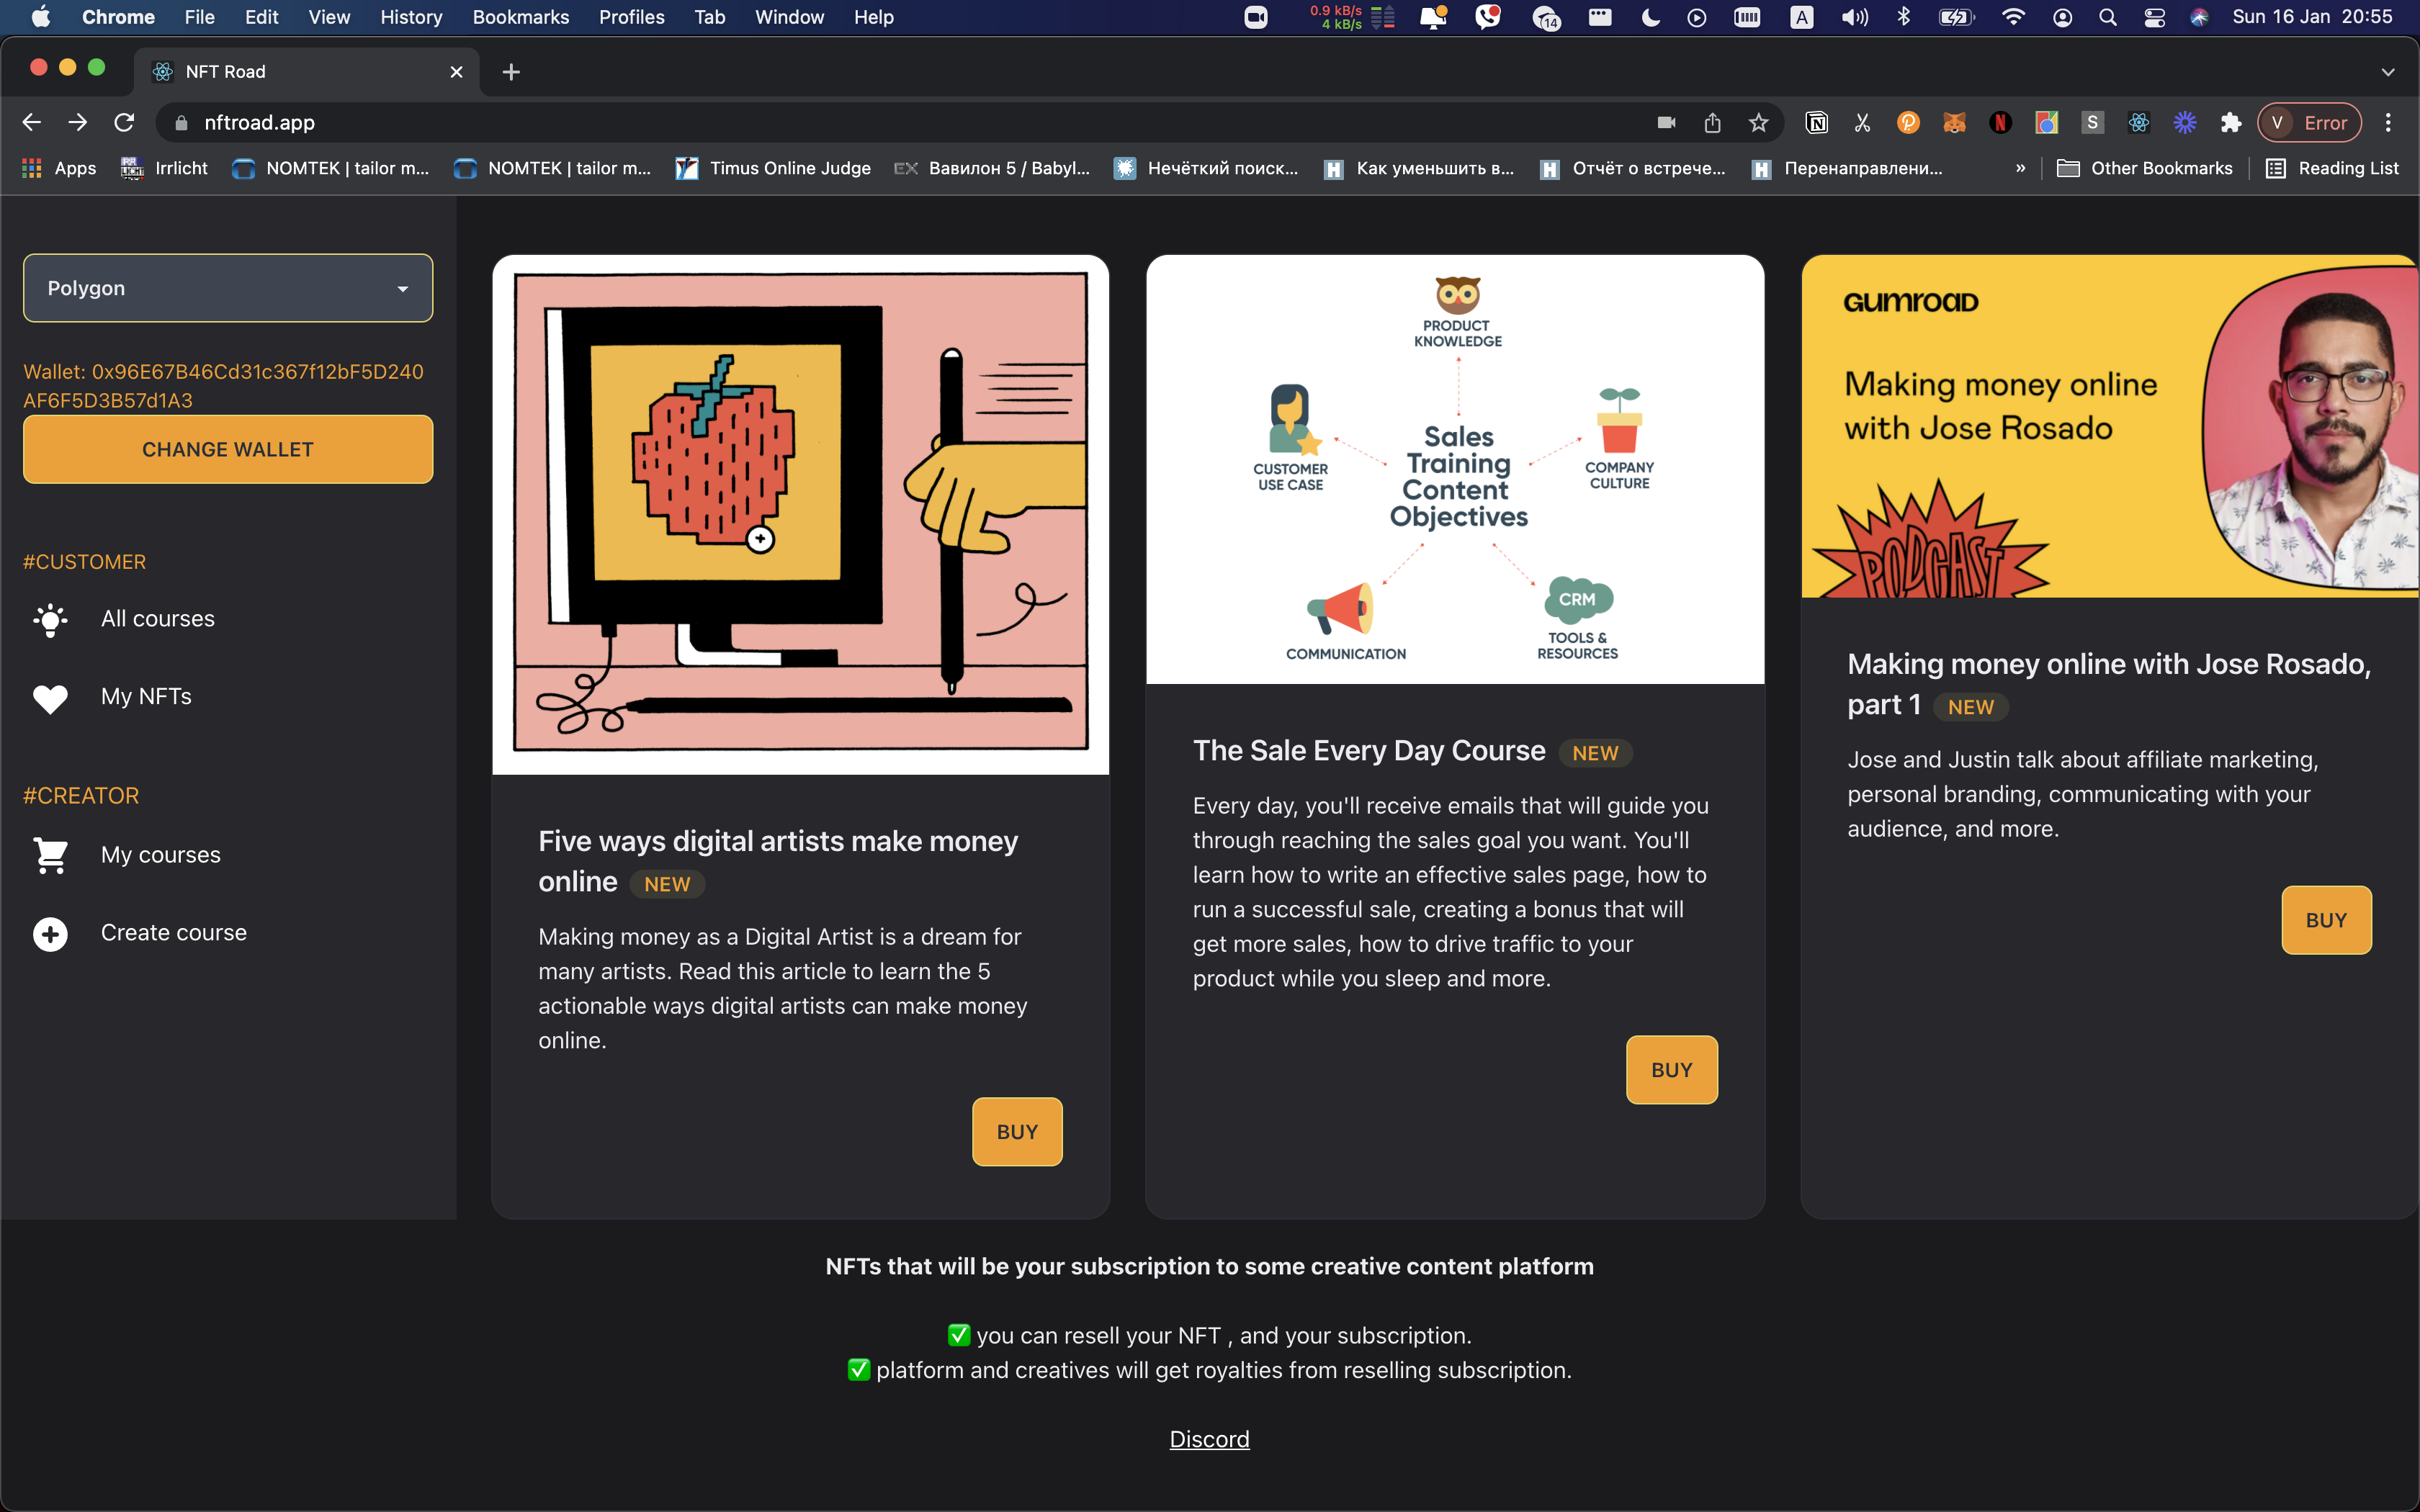Click the shopping cart My courses icon
Image resolution: width=2420 pixels, height=1512 pixels.
coord(50,855)
